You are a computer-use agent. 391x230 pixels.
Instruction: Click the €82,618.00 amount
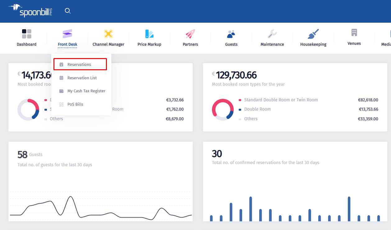(368, 100)
